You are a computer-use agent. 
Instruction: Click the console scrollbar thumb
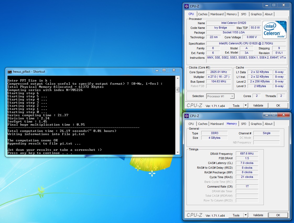click(x=178, y=90)
